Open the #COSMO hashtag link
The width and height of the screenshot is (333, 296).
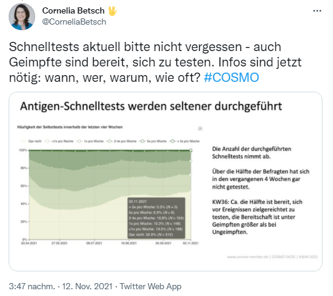pyautogui.click(x=231, y=78)
